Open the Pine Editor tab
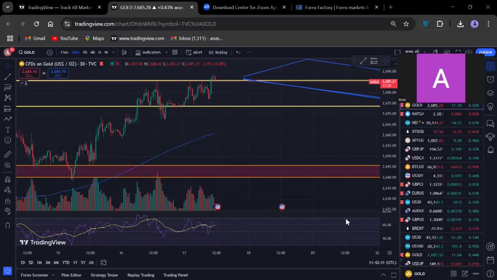This screenshot has height=280, width=497. click(71, 275)
